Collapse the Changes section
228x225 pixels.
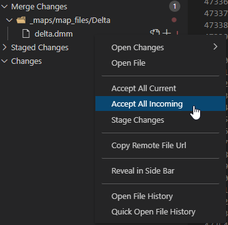click(x=4, y=61)
